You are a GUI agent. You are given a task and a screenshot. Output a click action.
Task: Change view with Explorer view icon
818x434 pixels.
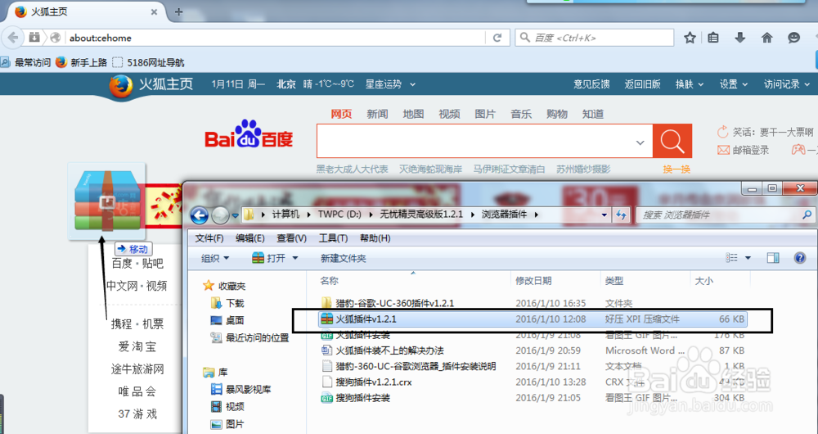tap(732, 257)
